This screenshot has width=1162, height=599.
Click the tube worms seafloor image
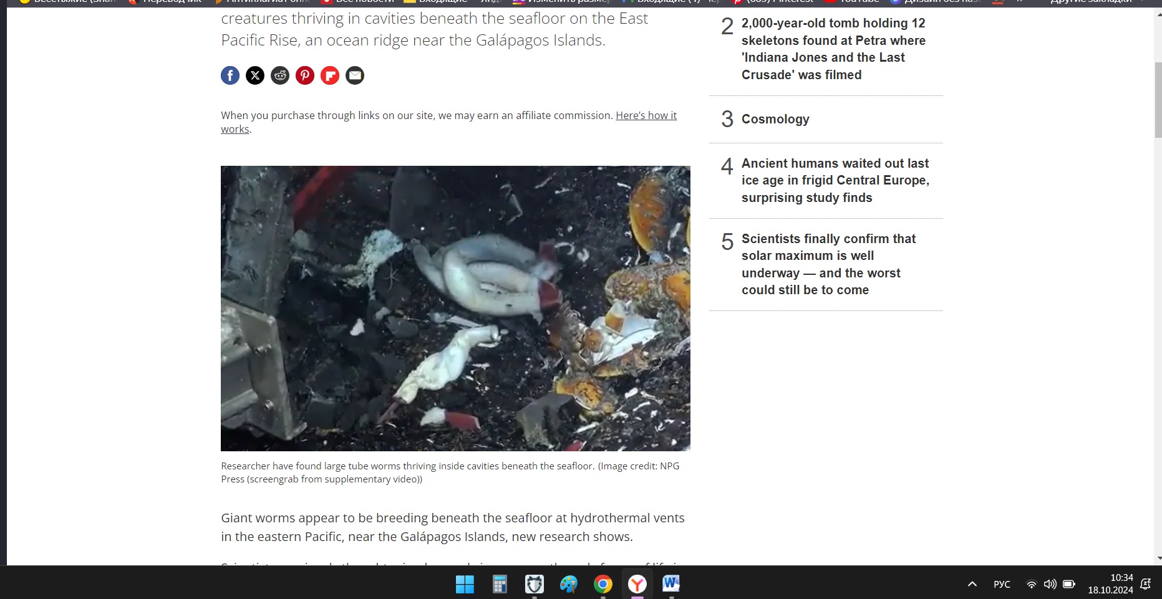pyautogui.click(x=455, y=308)
